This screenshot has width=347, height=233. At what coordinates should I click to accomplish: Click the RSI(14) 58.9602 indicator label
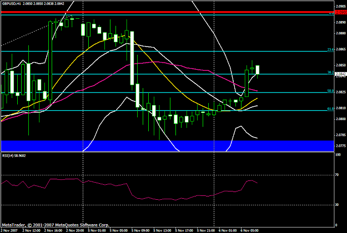(x=14, y=156)
